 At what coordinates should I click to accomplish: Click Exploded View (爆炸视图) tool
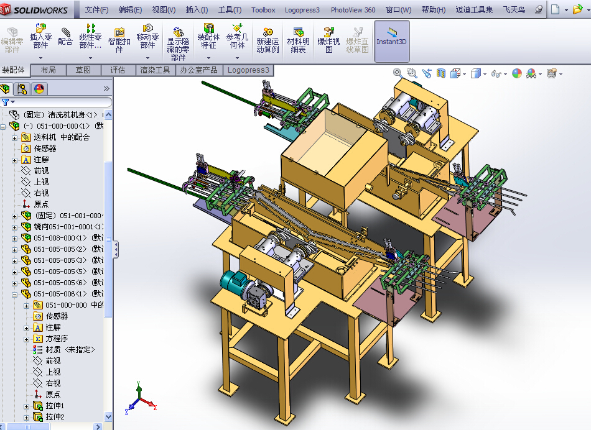(x=328, y=40)
